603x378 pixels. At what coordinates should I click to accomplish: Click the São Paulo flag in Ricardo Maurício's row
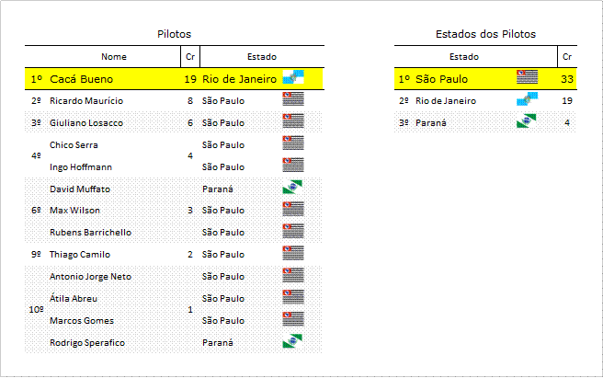(293, 99)
